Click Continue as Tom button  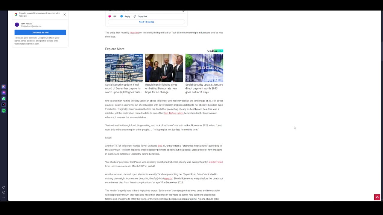pos(40,32)
